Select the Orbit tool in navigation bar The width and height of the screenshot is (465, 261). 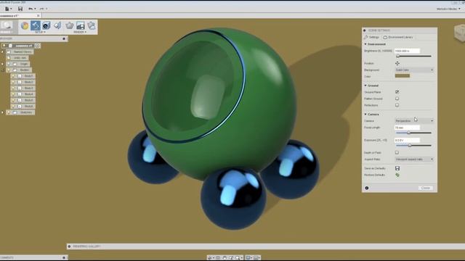pos(210,258)
